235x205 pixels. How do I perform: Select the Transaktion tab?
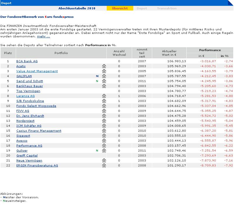166,8
